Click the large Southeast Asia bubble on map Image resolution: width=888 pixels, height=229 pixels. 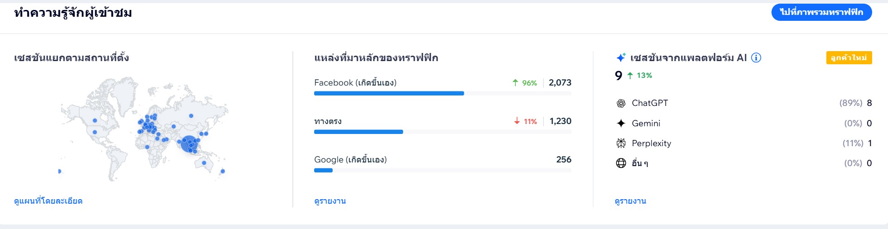pos(189,143)
